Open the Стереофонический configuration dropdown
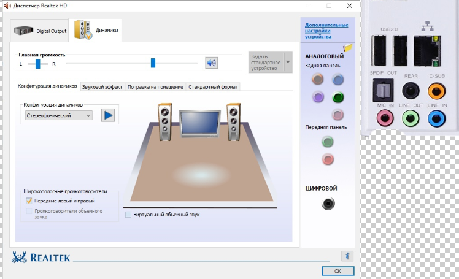The height and width of the screenshot is (279, 459). click(x=59, y=115)
